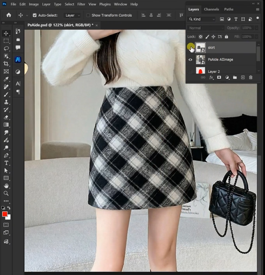The image size is (265, 275).
Task: Open the PsAide AI plugin panel
Action: pos(18,59)
